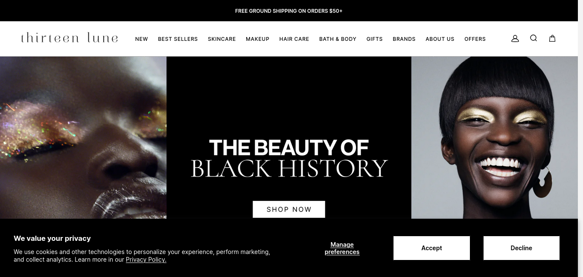Decline cookies in privacy banner
Image resolution: width=583 pixels, height=277 pixels.
[x=522, y=248]
